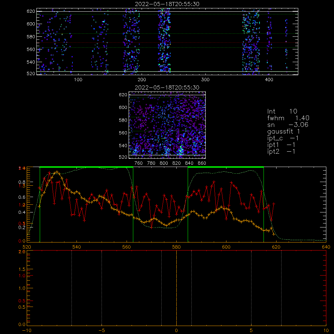Click orange vertical center line in bottom plot
Viewport: 334px width, 334px height.
click(x=176, y=288)
